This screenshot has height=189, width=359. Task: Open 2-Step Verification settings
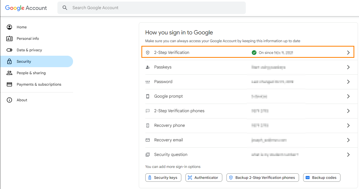point(248,52)
